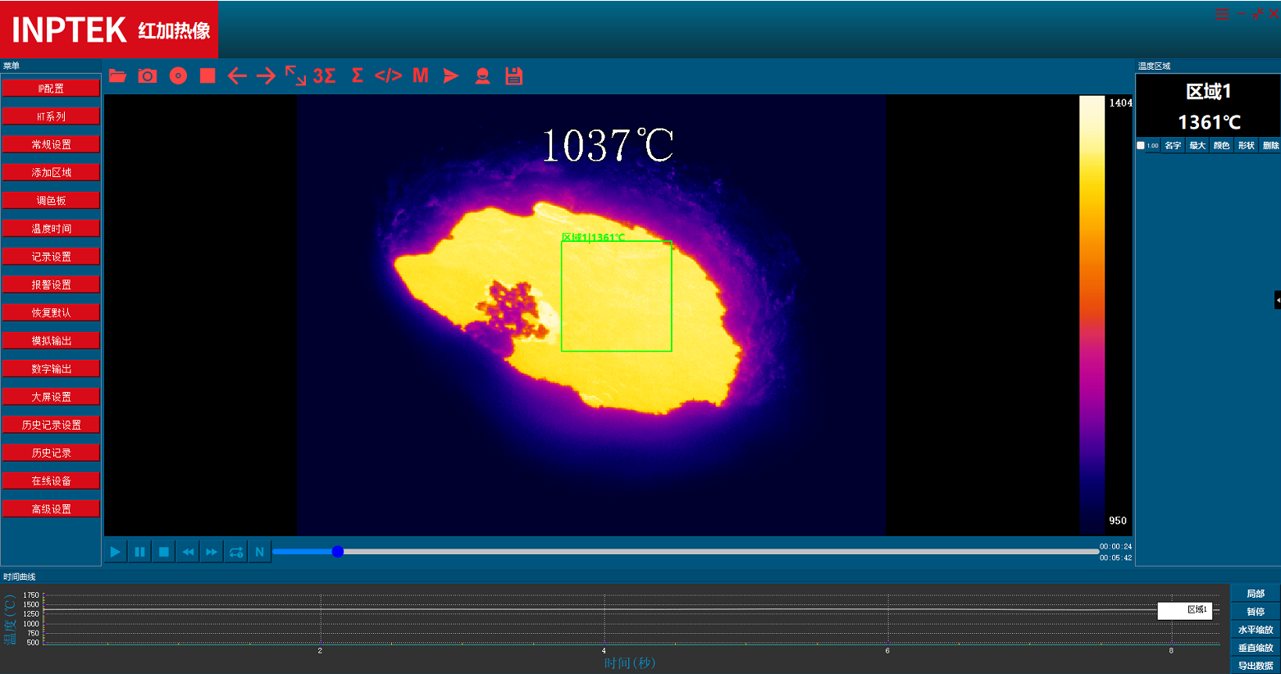Click the blue playback progress slider handle
The width and height of the screenshot is (1281, 674).
338,552
